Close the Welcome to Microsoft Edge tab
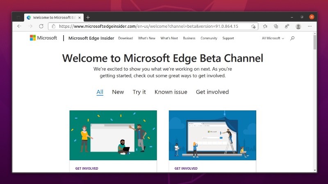 (x=80, y=17)
